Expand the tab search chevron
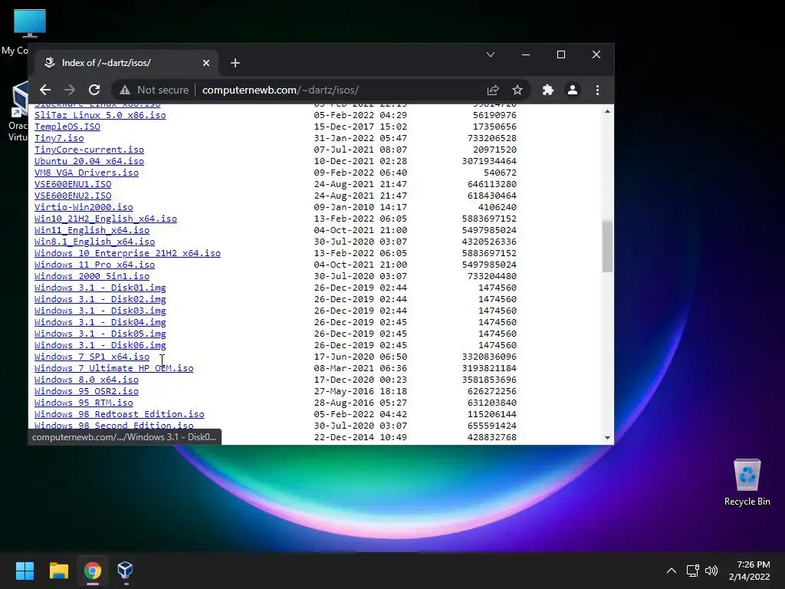Viewport: 785px width, 589px height. [491, 54]
